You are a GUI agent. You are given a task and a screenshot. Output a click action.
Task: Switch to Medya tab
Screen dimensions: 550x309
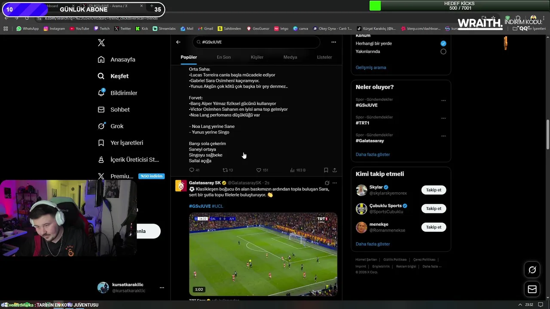(290, 57)
